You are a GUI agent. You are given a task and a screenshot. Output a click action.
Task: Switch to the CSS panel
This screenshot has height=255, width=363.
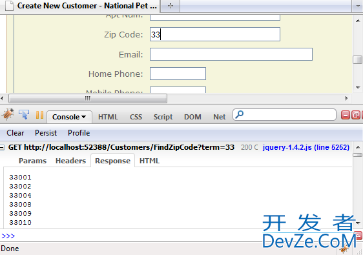coord(136,117)
